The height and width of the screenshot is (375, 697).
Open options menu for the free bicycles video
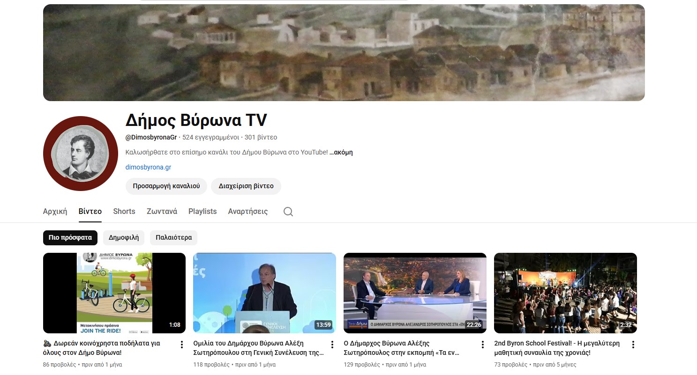coord(182,345)
